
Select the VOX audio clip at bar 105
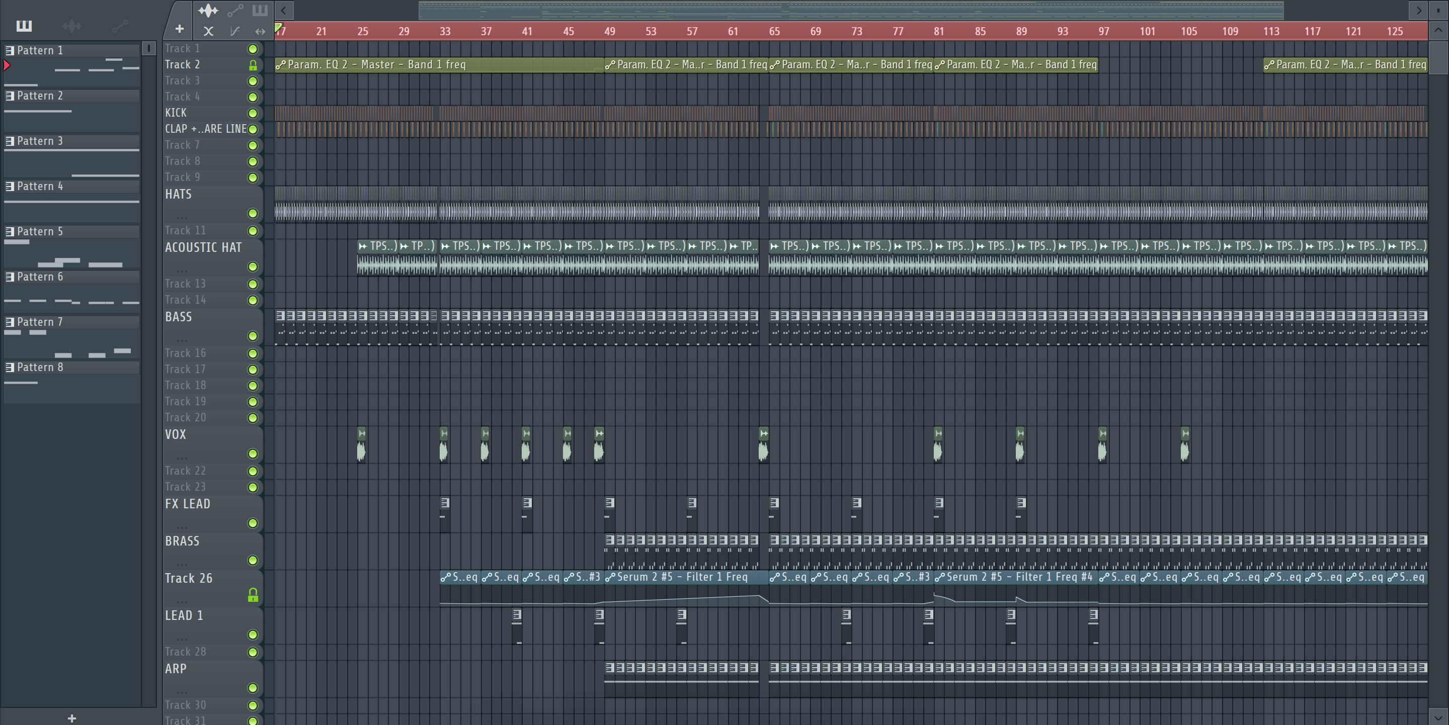coord(1185,444)
